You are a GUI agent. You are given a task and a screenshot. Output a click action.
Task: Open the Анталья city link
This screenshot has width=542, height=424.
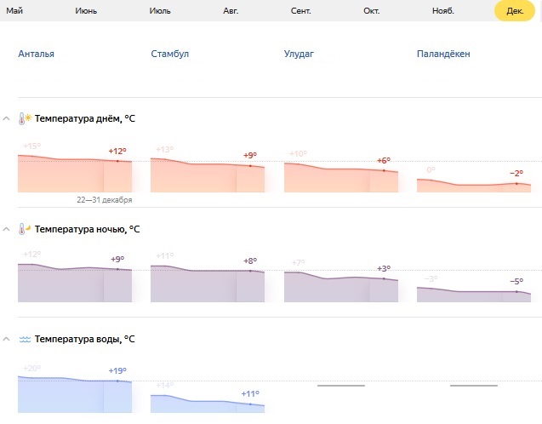(37, 54)
